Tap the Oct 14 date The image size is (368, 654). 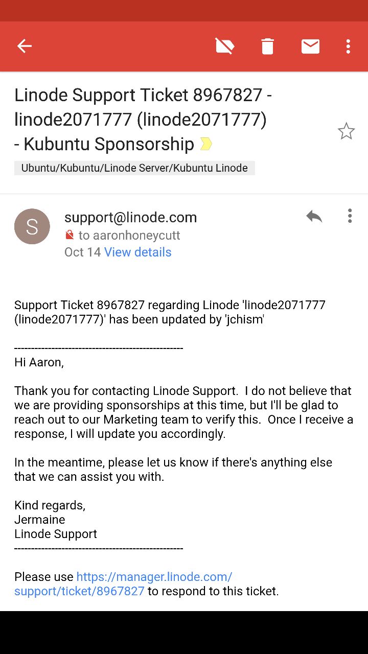coord(82,252)
